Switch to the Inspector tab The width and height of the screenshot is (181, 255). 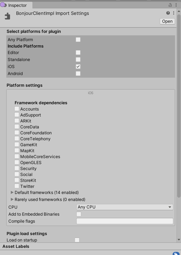[18, 5]
